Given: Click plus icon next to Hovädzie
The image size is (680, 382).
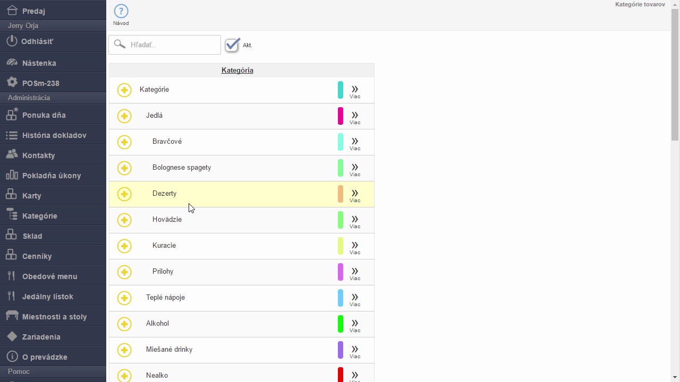Looking at the screenshot, I should pos(124,220).
